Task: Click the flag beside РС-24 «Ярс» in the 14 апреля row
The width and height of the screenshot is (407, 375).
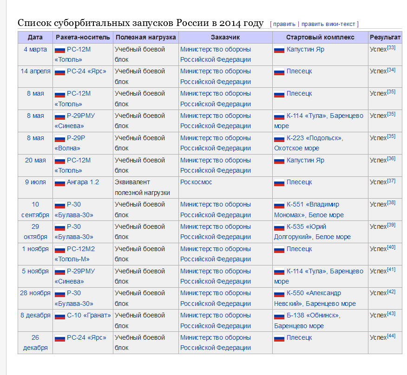Action: click(59, 71)
